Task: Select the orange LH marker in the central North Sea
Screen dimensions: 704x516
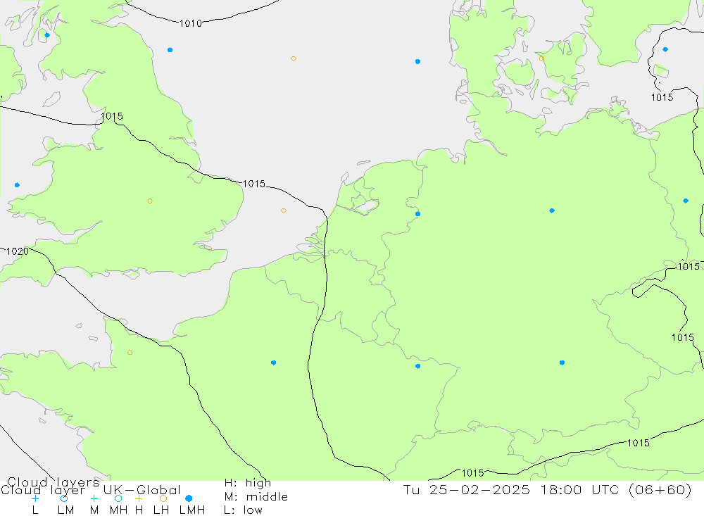Action: pyautogui.click(x=293, y=59)
